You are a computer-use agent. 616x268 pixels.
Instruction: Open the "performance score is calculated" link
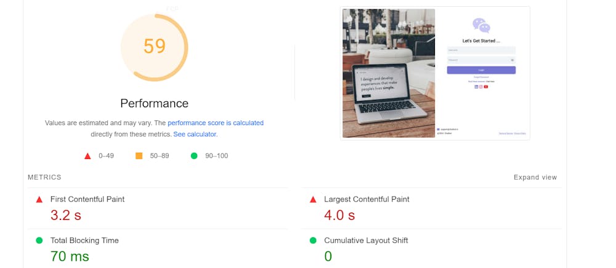[x=216, y=123]
